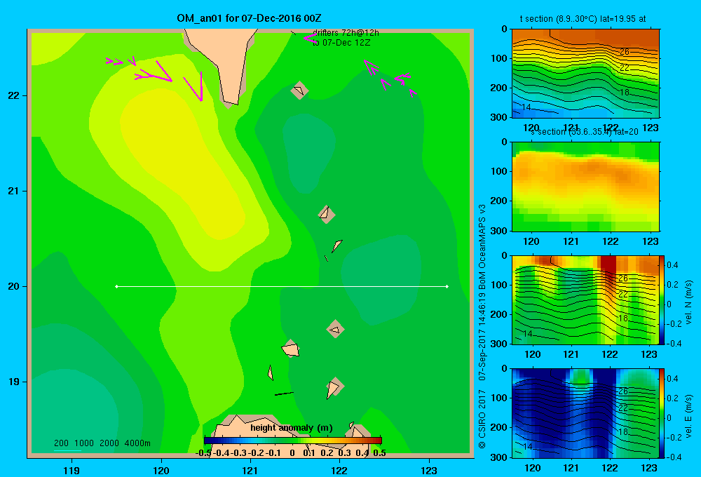Open the salinity section plot
This screenshot has width=701, height=477.
(585, 187)
